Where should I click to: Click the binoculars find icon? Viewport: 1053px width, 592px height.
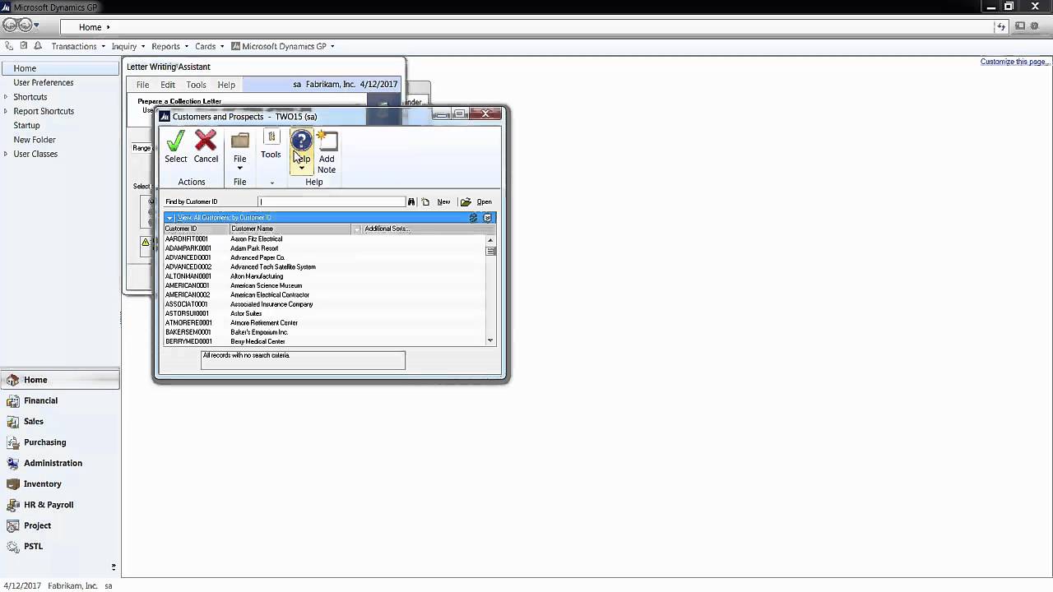pyautogui.click(x=412, y=201)
